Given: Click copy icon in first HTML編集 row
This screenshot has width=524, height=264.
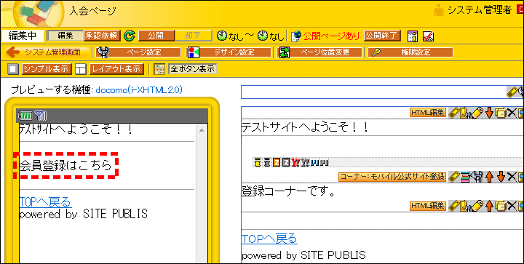Looking at the screenshot, I should pyautogui.click(x=500, y=113).
